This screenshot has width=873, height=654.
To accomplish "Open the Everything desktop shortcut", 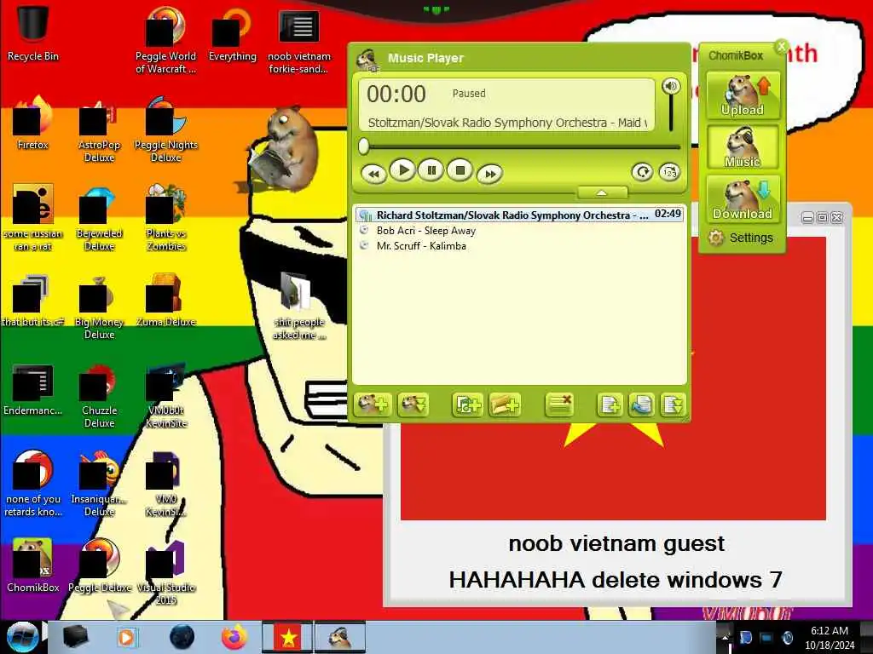I will point(232,33).
